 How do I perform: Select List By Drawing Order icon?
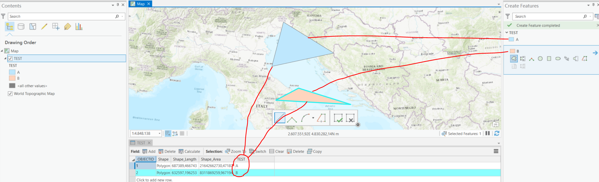point(9,27)
